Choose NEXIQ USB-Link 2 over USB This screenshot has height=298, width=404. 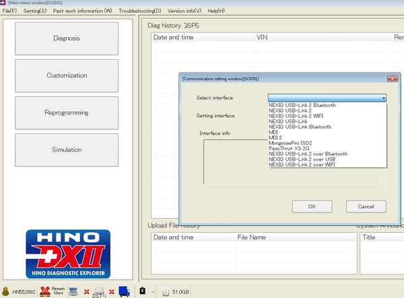pyautogui.click(x=302, y=159)
